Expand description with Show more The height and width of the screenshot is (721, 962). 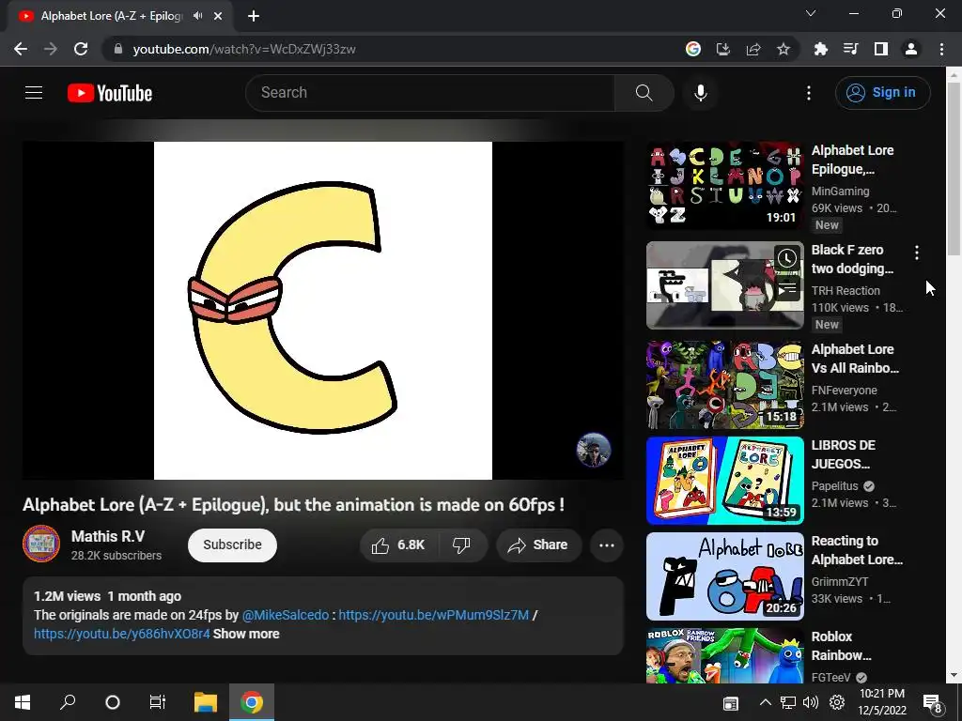[246, 634]
